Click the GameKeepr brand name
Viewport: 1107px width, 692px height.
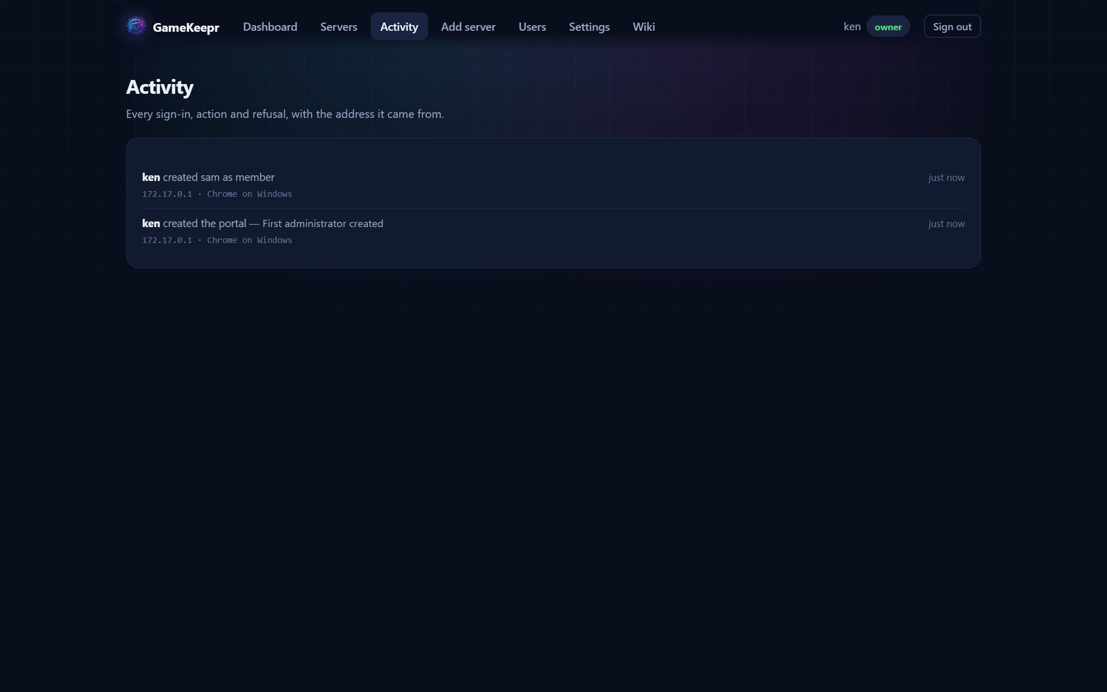[186, 27]
